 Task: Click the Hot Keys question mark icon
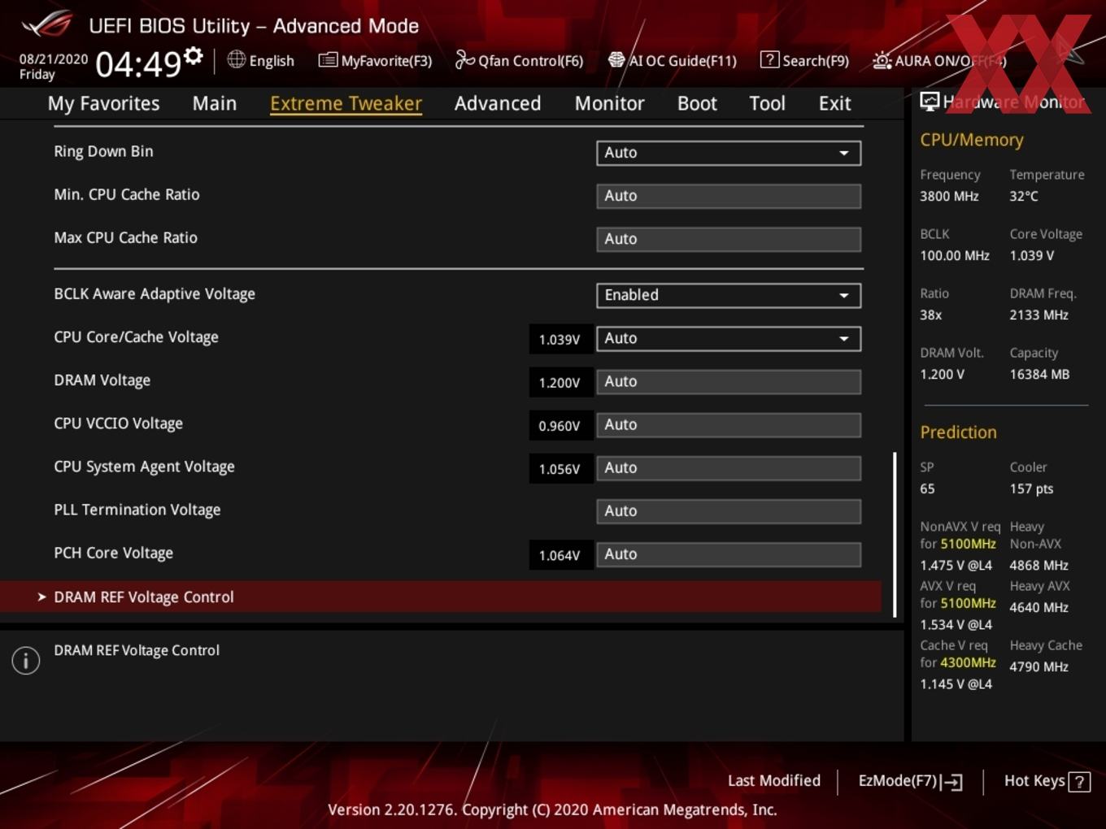(x=1079, y=782)
